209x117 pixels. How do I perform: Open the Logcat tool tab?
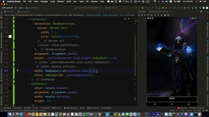click(x=8, y=108)
